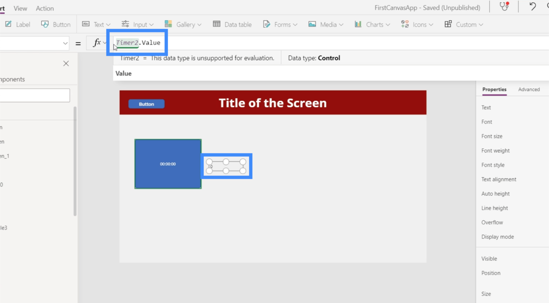This screenshot has width=549, height=303.
Task: Click the Media image icon
Action: coord(312,24)
